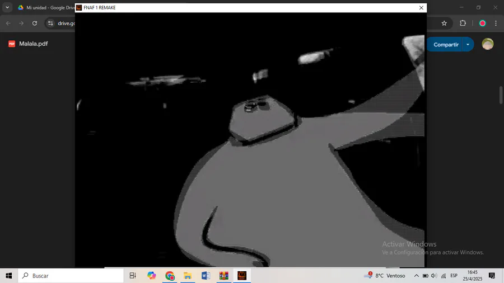Click the Drive page vertical scrollbar
504x283 pixels.
(501, 95)
